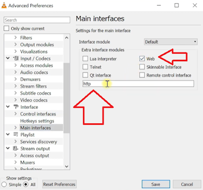This screenshot has width=203, height=190.
Task: Expand the Access modules node
Action: pyautogui.click(x=16, y=65)
